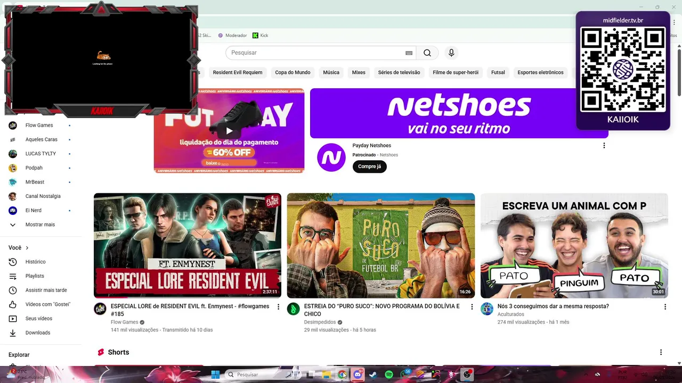
Task: Start voice search with the microphone icon
Action: [451, 53]
